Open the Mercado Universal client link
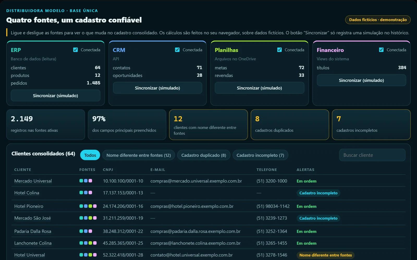This screenshot has height=260, width=417. pos(33,181)
